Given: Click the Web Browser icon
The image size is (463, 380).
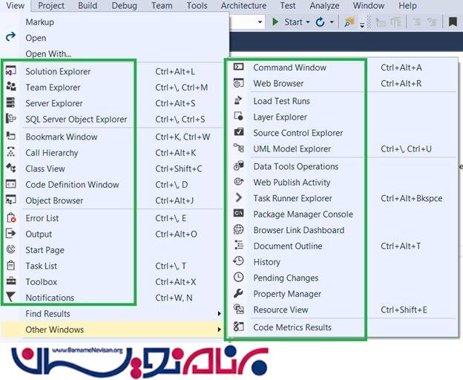Looking at the screenshot, I should point(239,83).
